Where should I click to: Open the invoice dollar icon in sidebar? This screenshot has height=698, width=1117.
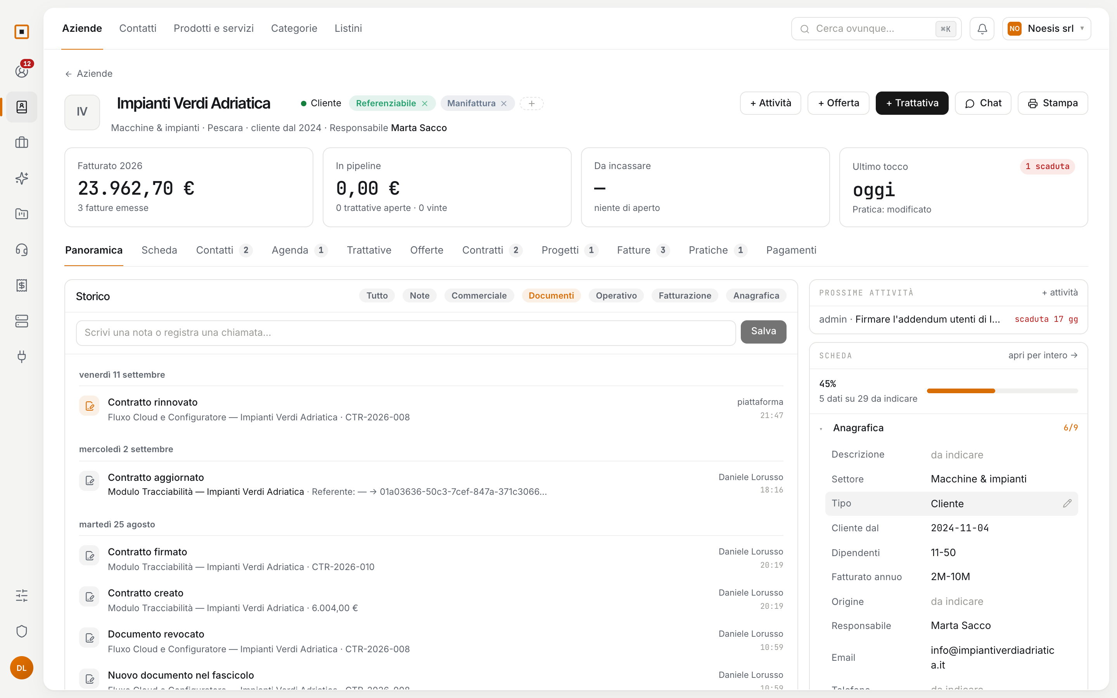pyautogui.click(x=22, y=285)
